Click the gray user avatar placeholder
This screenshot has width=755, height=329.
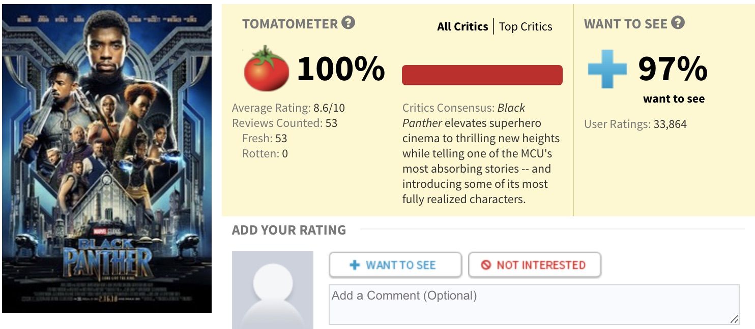[273, 290]
